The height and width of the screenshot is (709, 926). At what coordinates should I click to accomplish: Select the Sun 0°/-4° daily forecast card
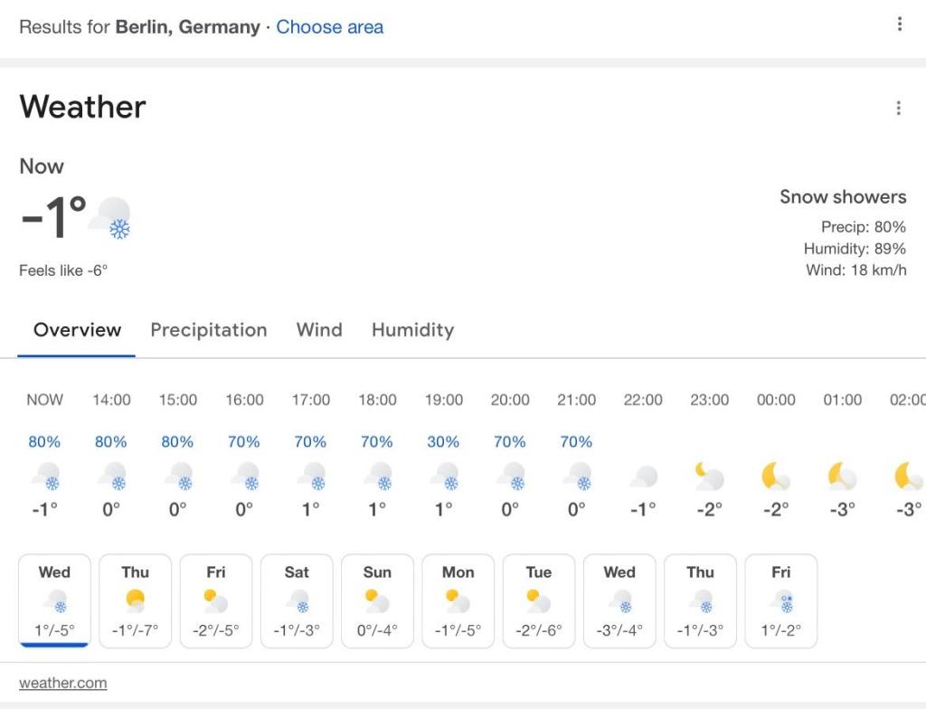tap(377, 600)
